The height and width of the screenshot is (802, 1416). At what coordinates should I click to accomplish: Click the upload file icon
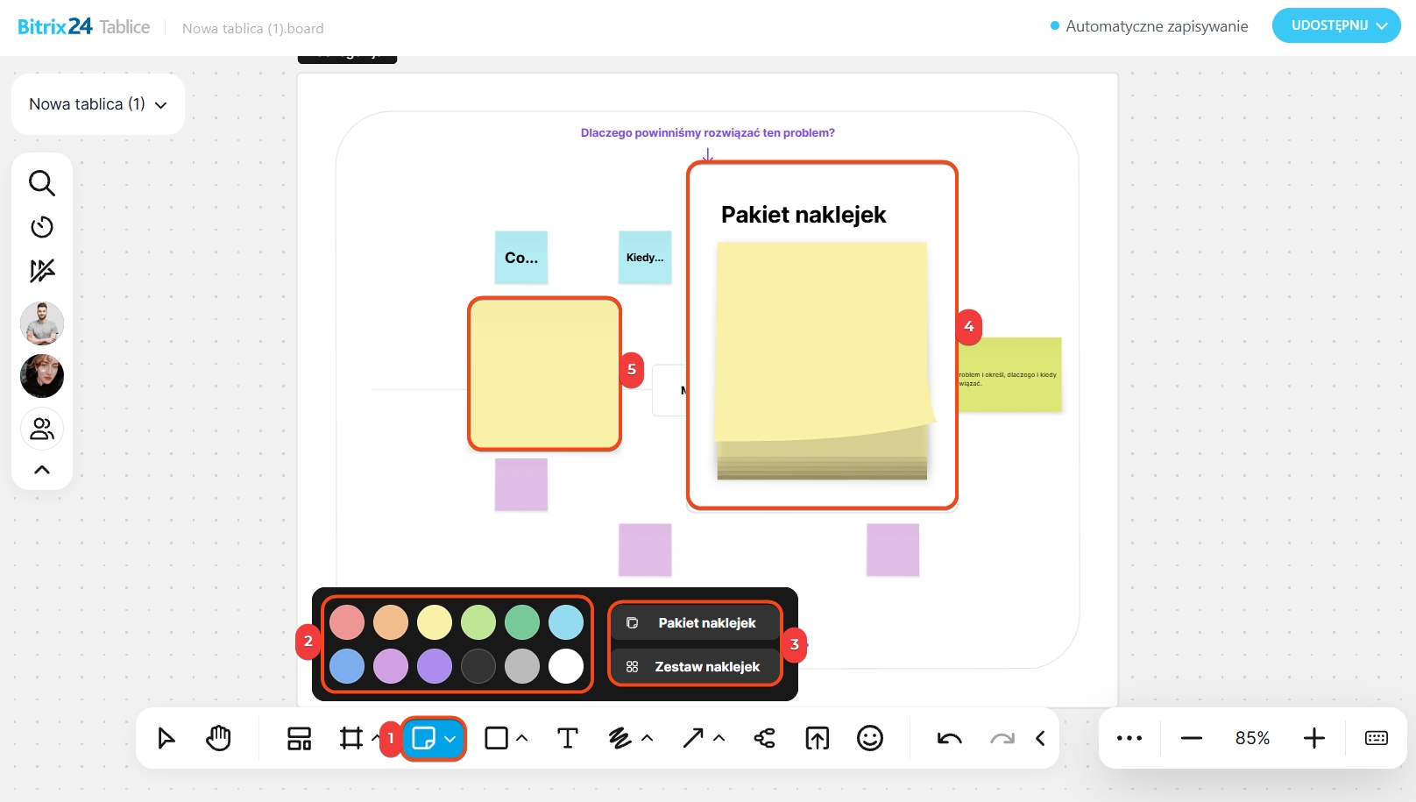(818, 739)
